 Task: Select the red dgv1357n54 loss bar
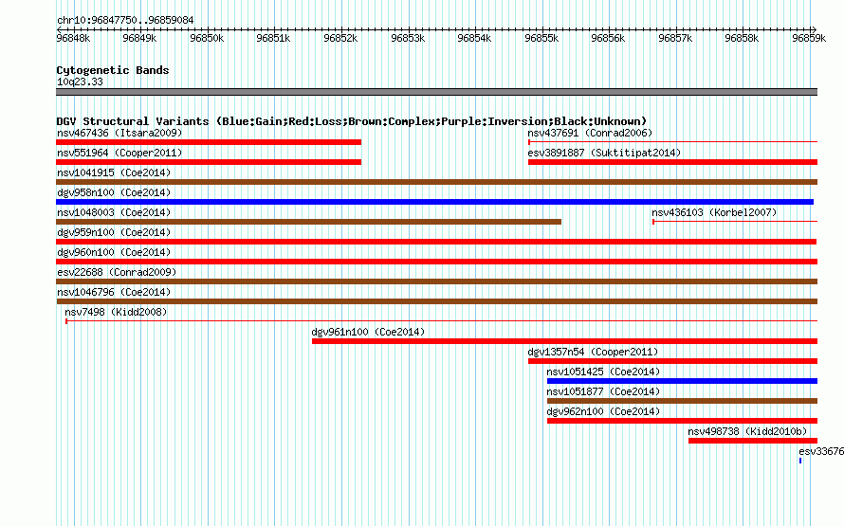(x=673, y=361)
